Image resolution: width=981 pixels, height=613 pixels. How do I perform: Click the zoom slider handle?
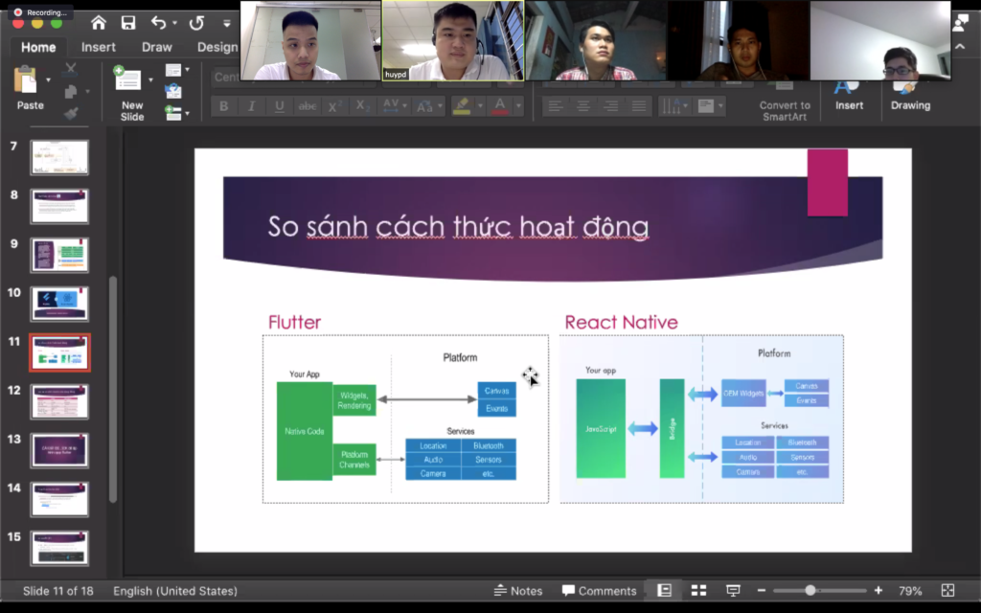(x=810, y=591)
